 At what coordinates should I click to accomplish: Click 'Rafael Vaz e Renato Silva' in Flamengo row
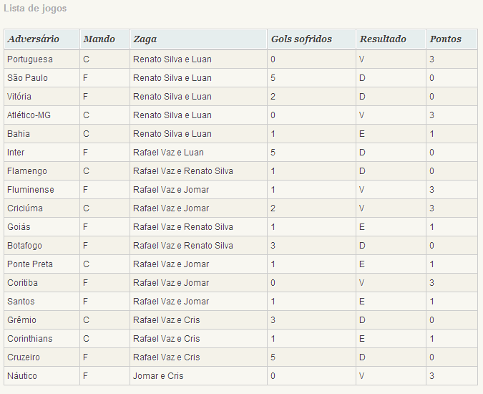coord(183,171)
